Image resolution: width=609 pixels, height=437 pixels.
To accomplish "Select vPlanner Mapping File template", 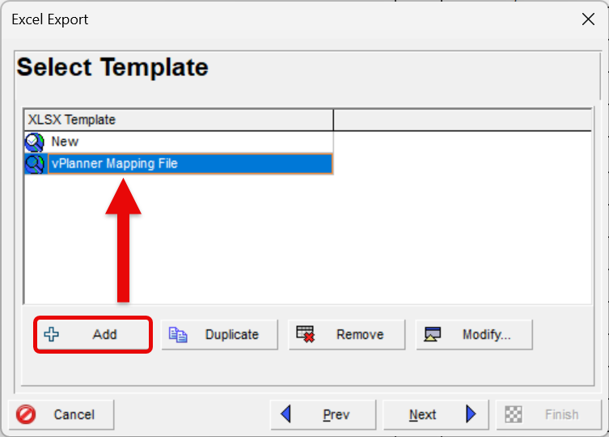I will 114,163.
